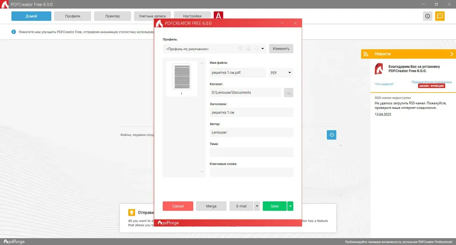Click the Автор input field
The height and width of the screenshot is (245, 456).
click(x=251, y=133)
